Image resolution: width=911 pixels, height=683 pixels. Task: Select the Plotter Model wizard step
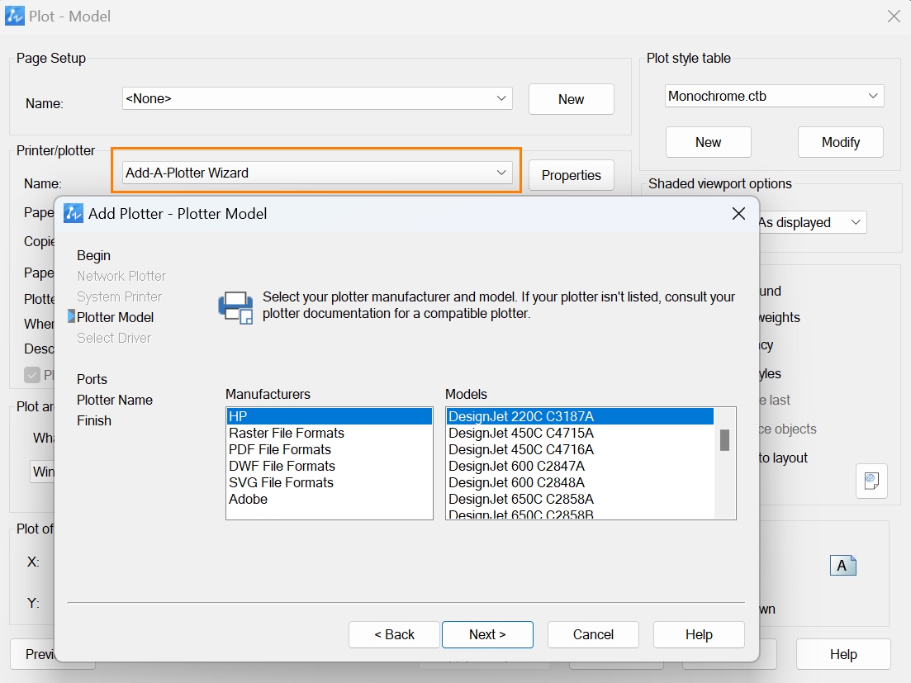coord(115,317)
